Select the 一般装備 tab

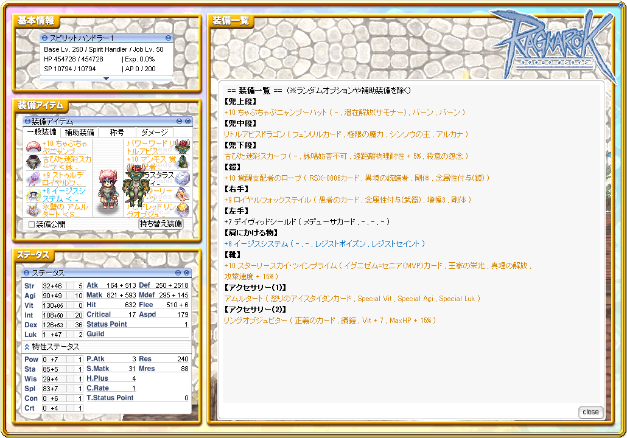pyautogui.click(x=41, y=132)
